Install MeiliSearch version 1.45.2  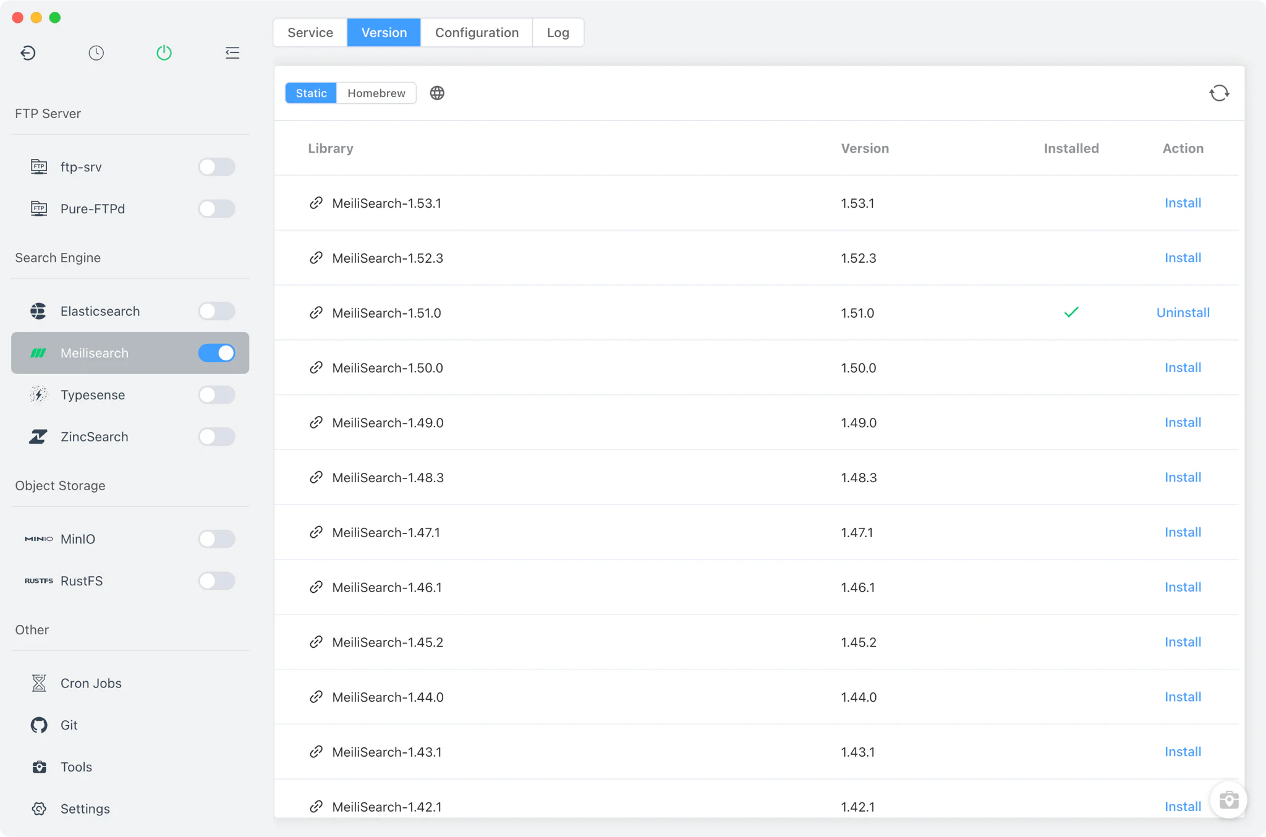pyautogui.click(x=1183, y=642)
